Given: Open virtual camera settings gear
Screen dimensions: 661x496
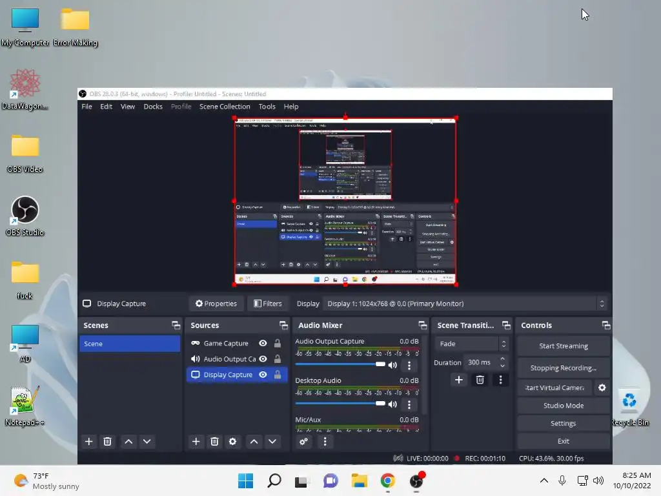Looking at the screenshot, I should tap(602, 387).
